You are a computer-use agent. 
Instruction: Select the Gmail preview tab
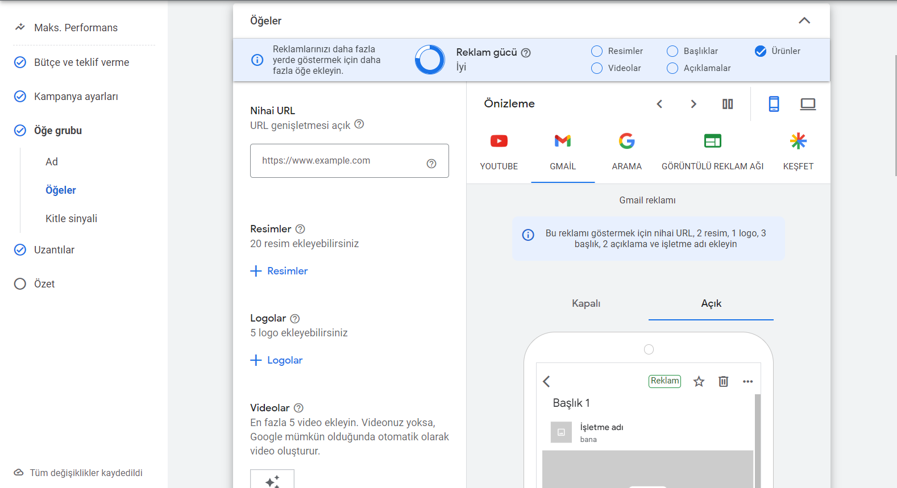point(563,152)
